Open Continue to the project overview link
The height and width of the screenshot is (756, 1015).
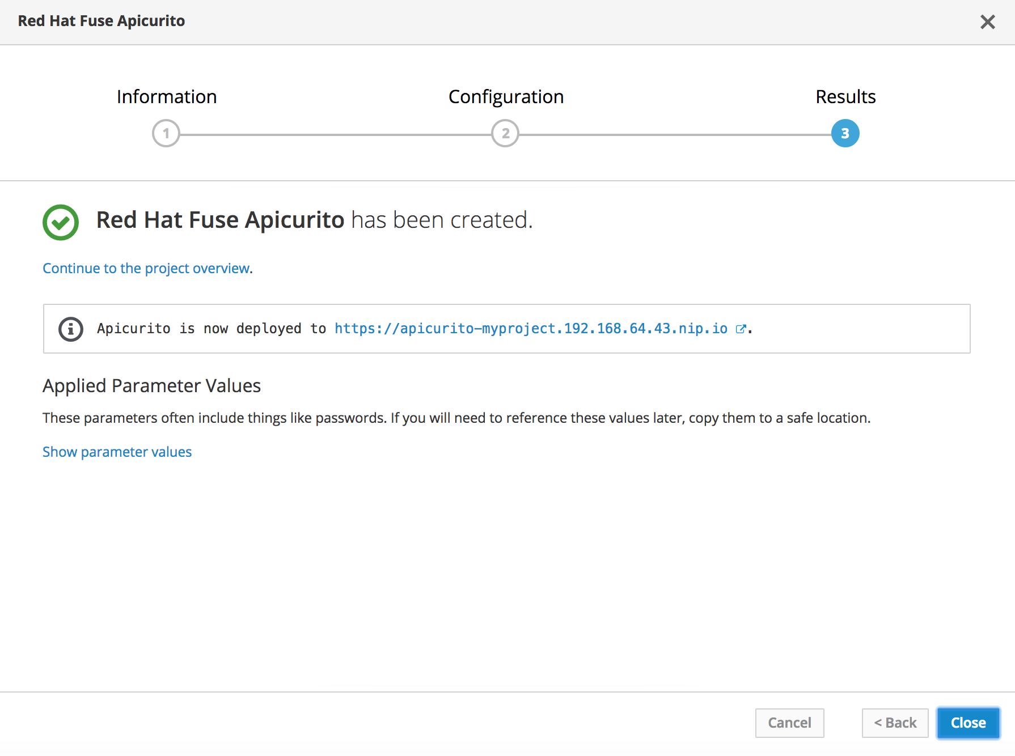click(x=146, y=268)
